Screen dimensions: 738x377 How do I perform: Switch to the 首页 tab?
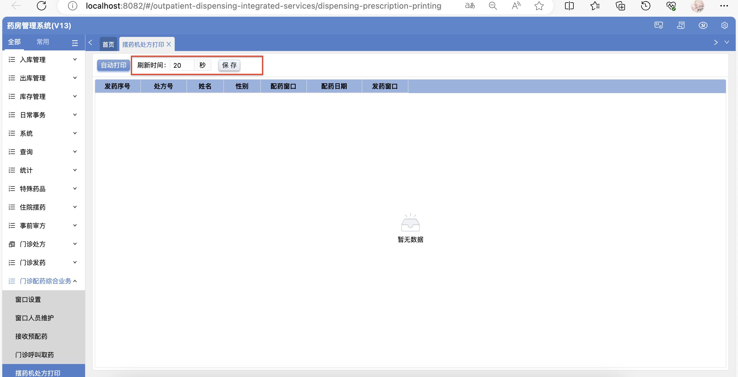point(108,44)
